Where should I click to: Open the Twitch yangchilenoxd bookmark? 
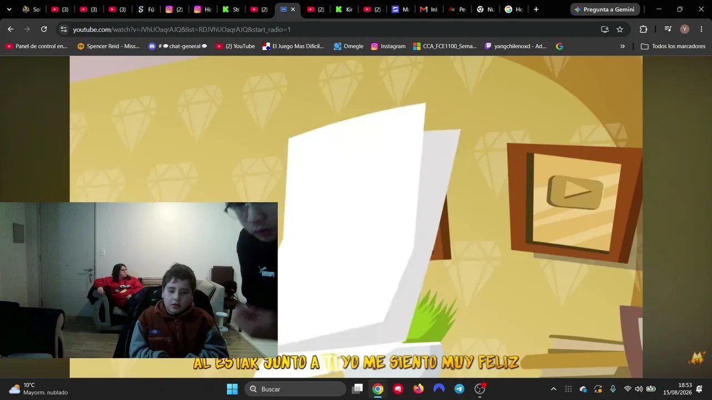pos(516,46)
